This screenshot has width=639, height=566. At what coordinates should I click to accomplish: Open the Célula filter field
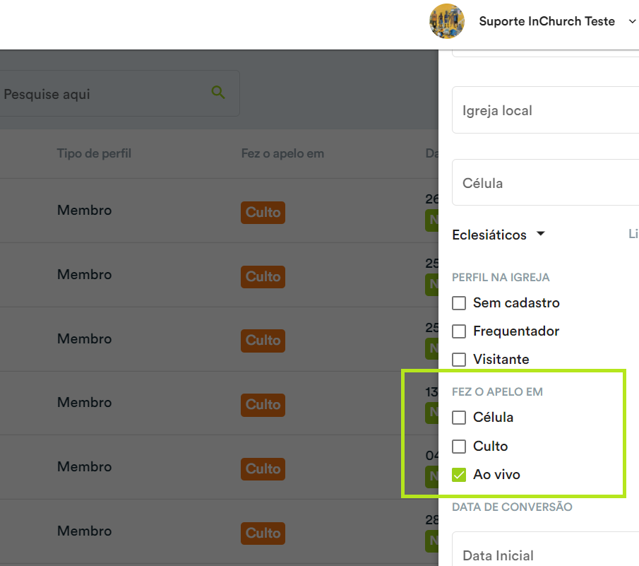pos(545,183)
